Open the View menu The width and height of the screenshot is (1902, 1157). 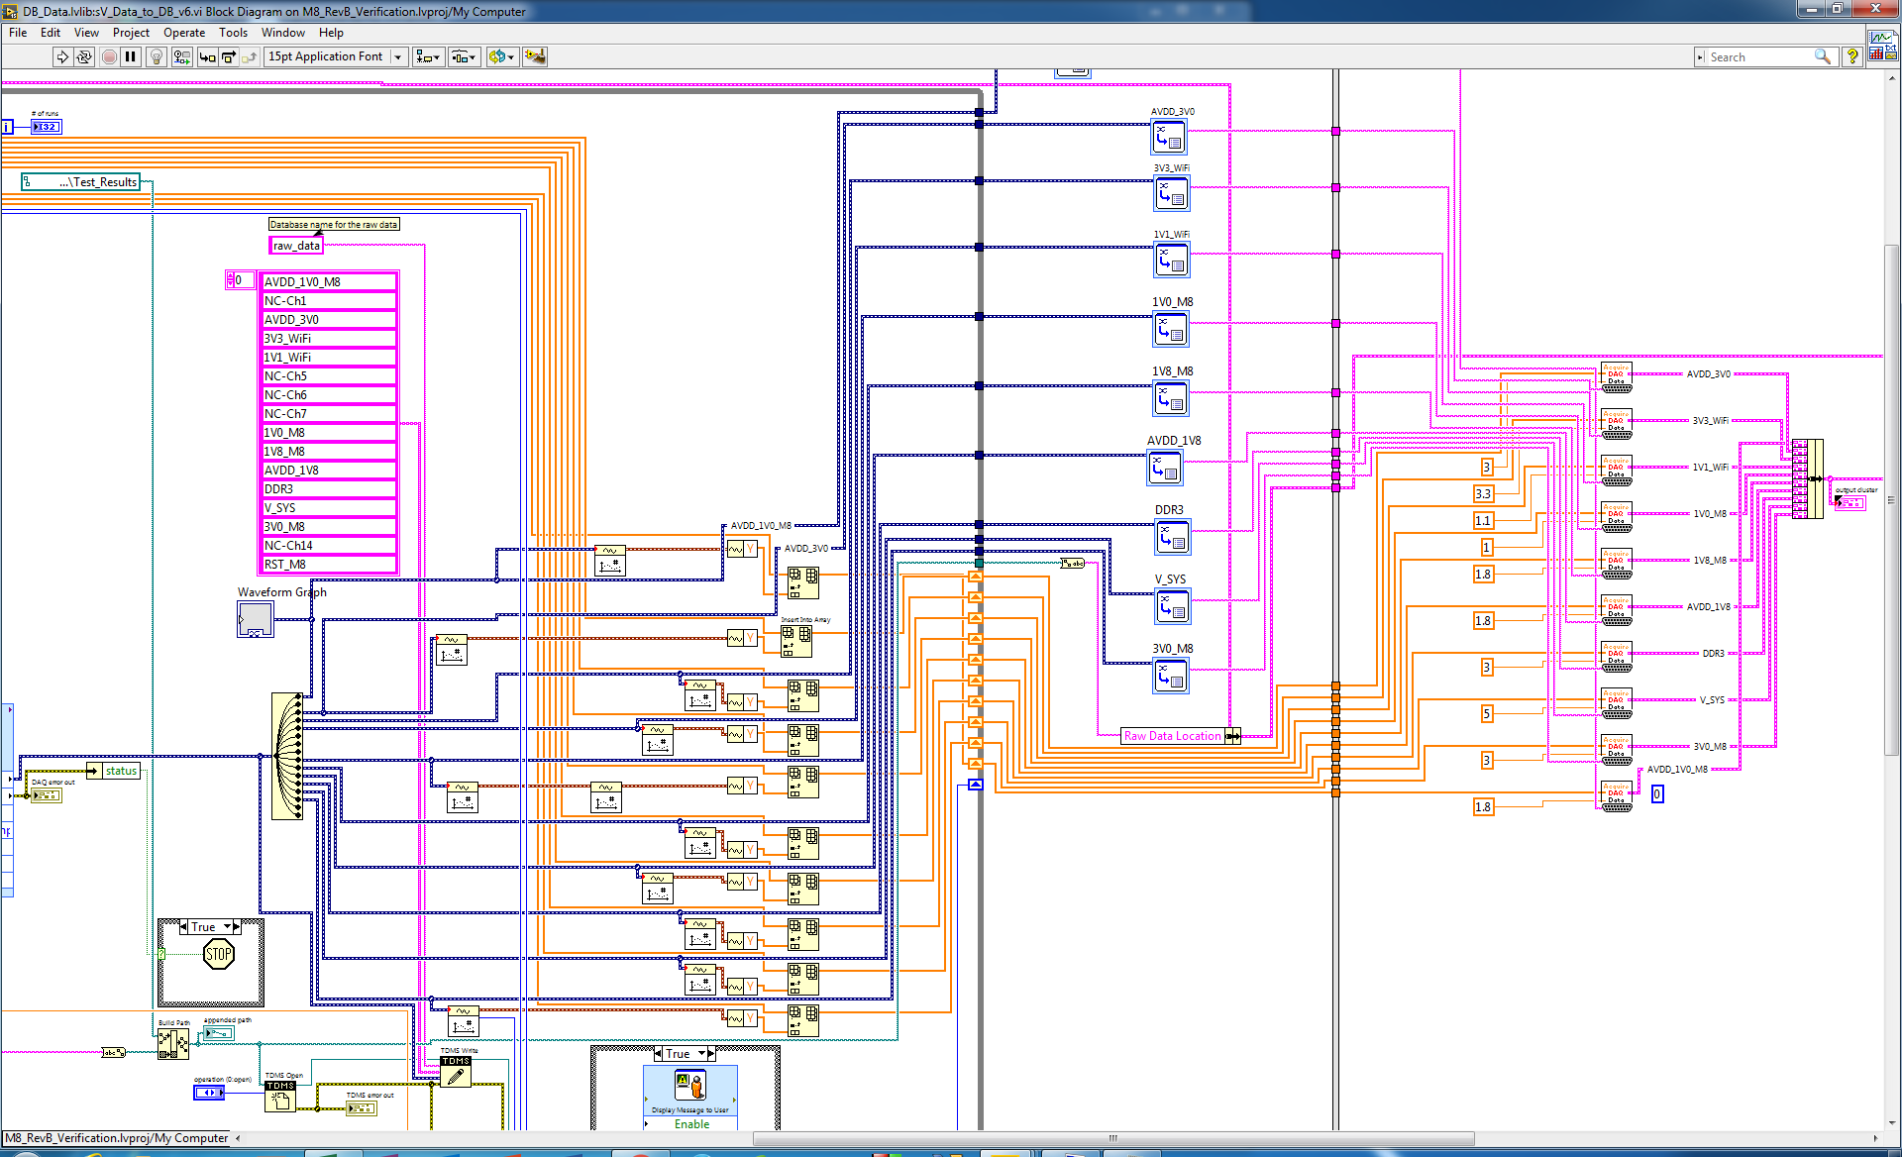pos(86,33)
